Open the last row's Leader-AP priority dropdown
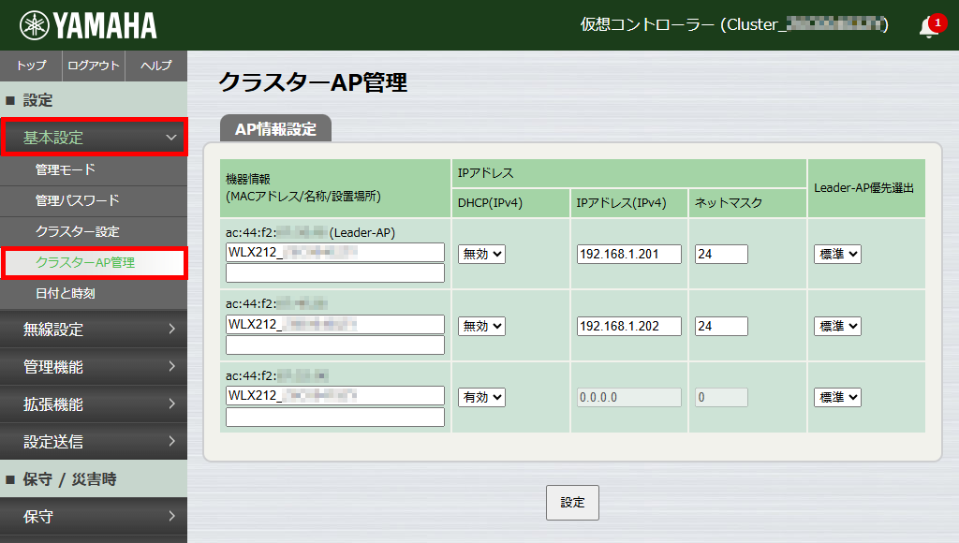The width and height of the screenshot is (959, 543). point(836,396)
